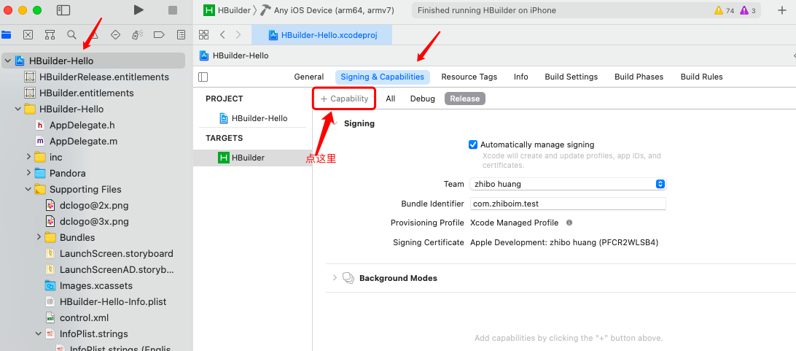Expand the Pandora folder

click(29, 173)
